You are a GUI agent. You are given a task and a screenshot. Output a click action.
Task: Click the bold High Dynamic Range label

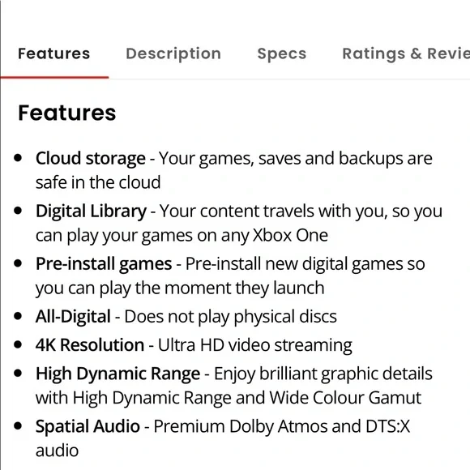[x=117, y=374]
